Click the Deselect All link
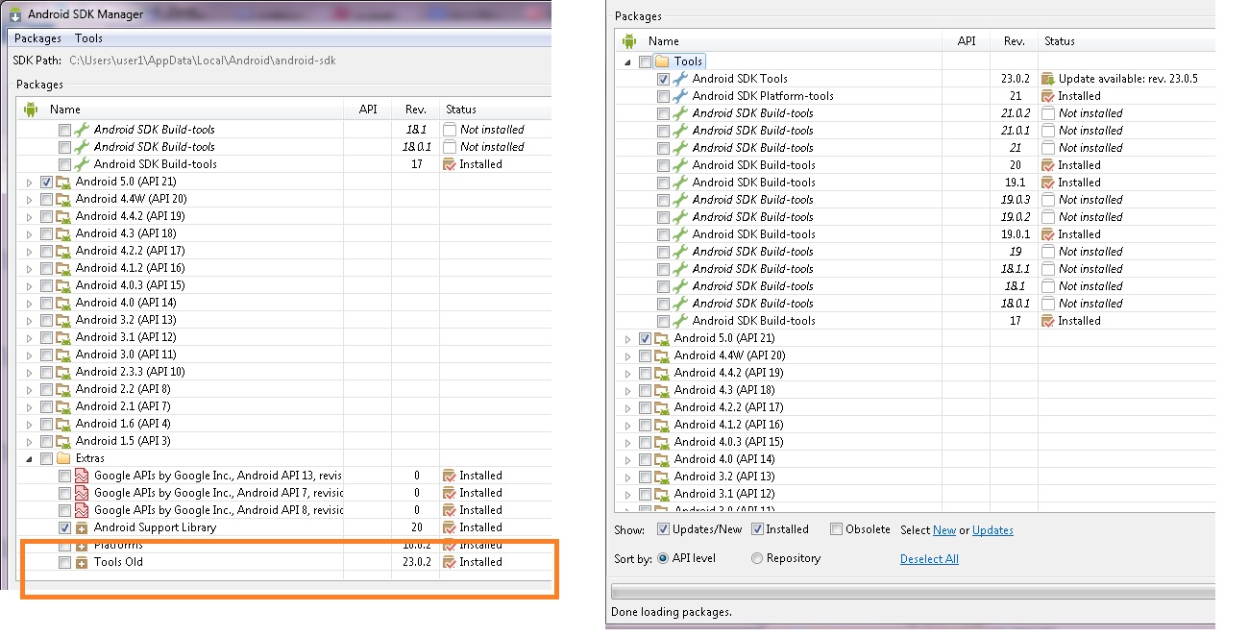The height and width of the screenshot is (636, 1249). [928, 559]
